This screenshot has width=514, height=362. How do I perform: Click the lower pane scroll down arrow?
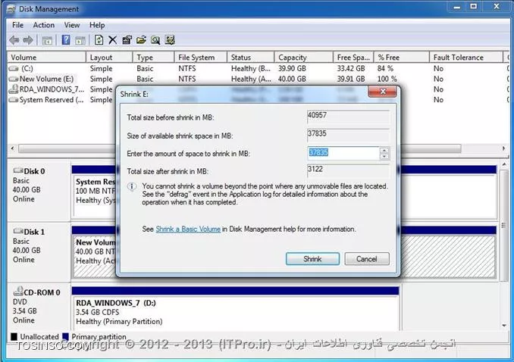[504, 326]
